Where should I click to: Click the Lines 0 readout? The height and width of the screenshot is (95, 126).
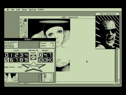pos(47,46)
